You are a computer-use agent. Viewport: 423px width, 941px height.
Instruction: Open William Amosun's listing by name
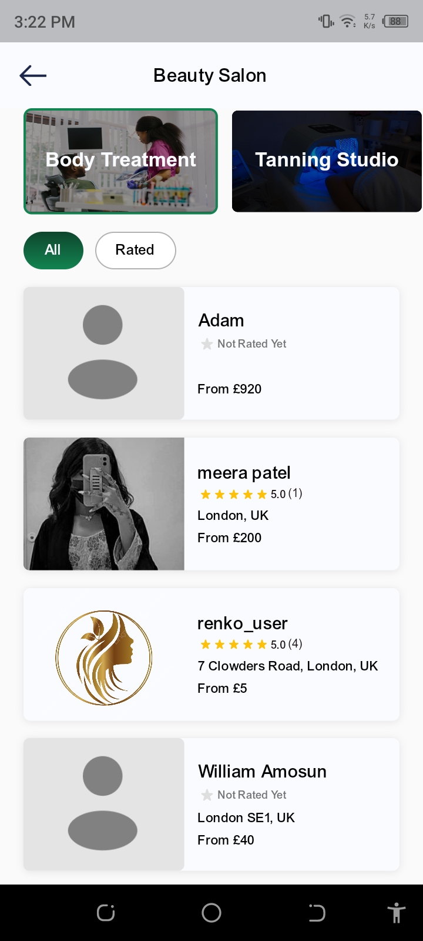[x=262, y=772]
